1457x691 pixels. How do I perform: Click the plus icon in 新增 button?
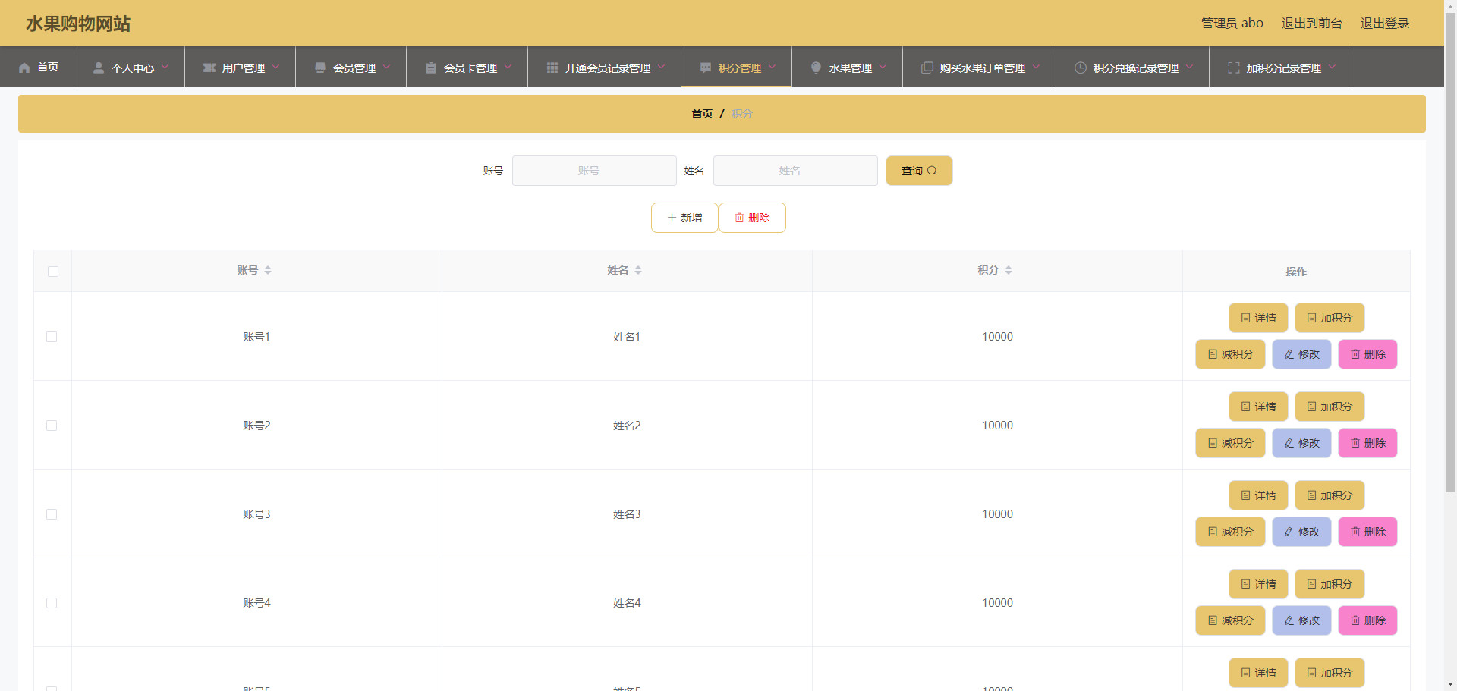tap(672, 218)
